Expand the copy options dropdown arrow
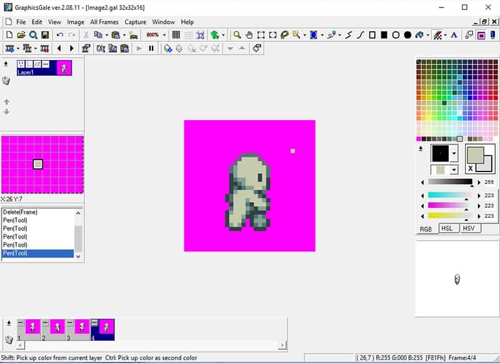 coord(106,35)
